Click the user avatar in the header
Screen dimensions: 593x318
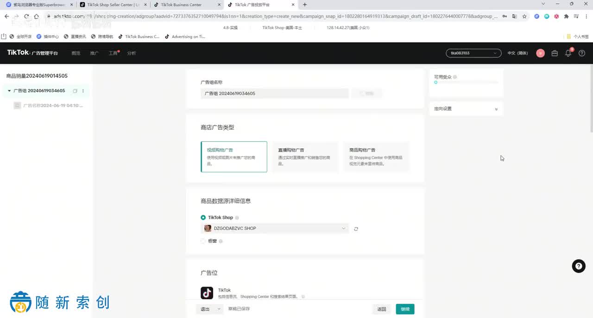click(540, 53)
